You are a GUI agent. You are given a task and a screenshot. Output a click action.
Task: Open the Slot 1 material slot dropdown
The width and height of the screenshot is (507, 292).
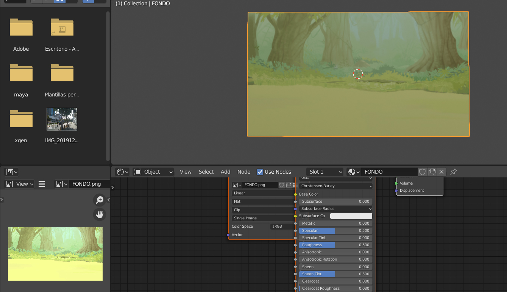(x=325, y=172)
